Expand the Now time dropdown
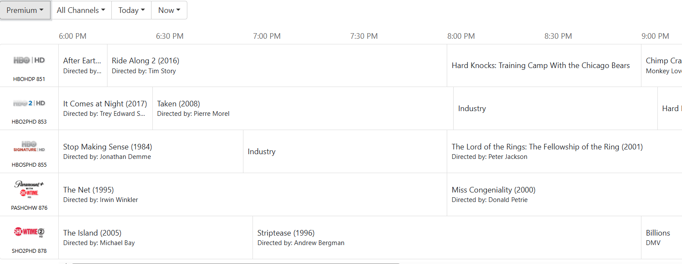The width and height of the screenshot is (682, 264). [169, 10]
